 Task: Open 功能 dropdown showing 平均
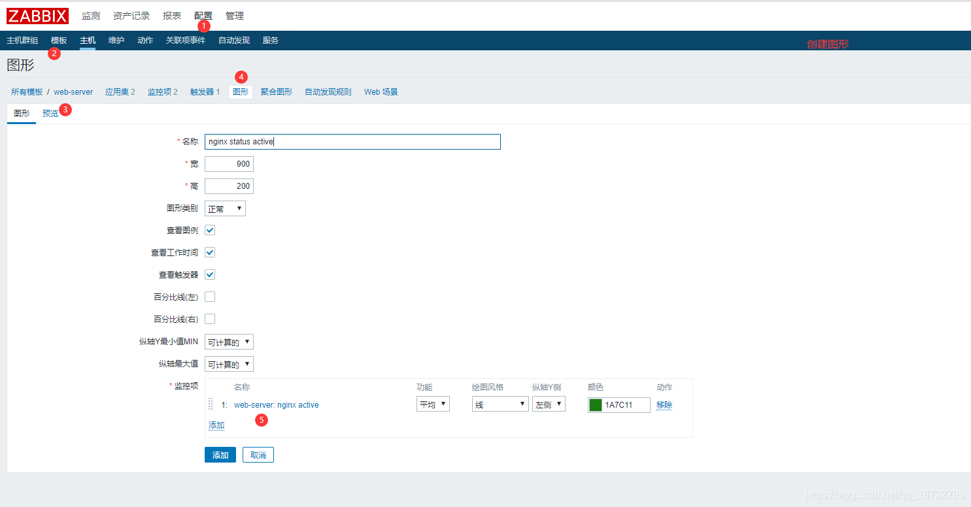433,404
